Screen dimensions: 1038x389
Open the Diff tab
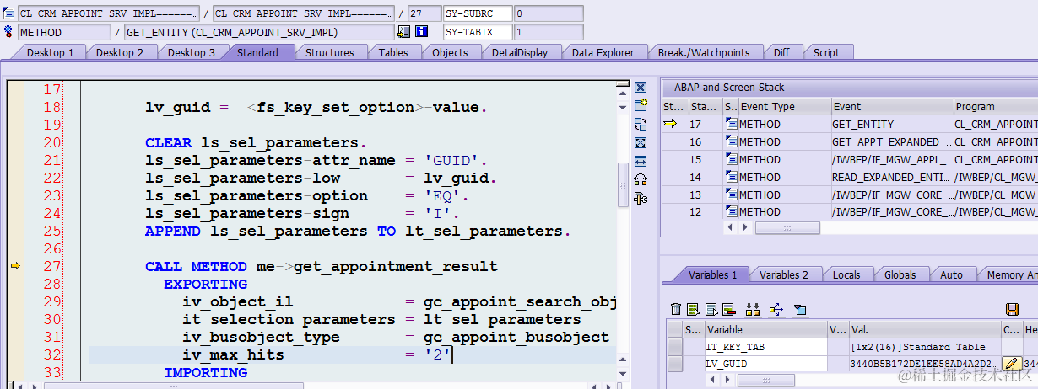coord(781,52)
